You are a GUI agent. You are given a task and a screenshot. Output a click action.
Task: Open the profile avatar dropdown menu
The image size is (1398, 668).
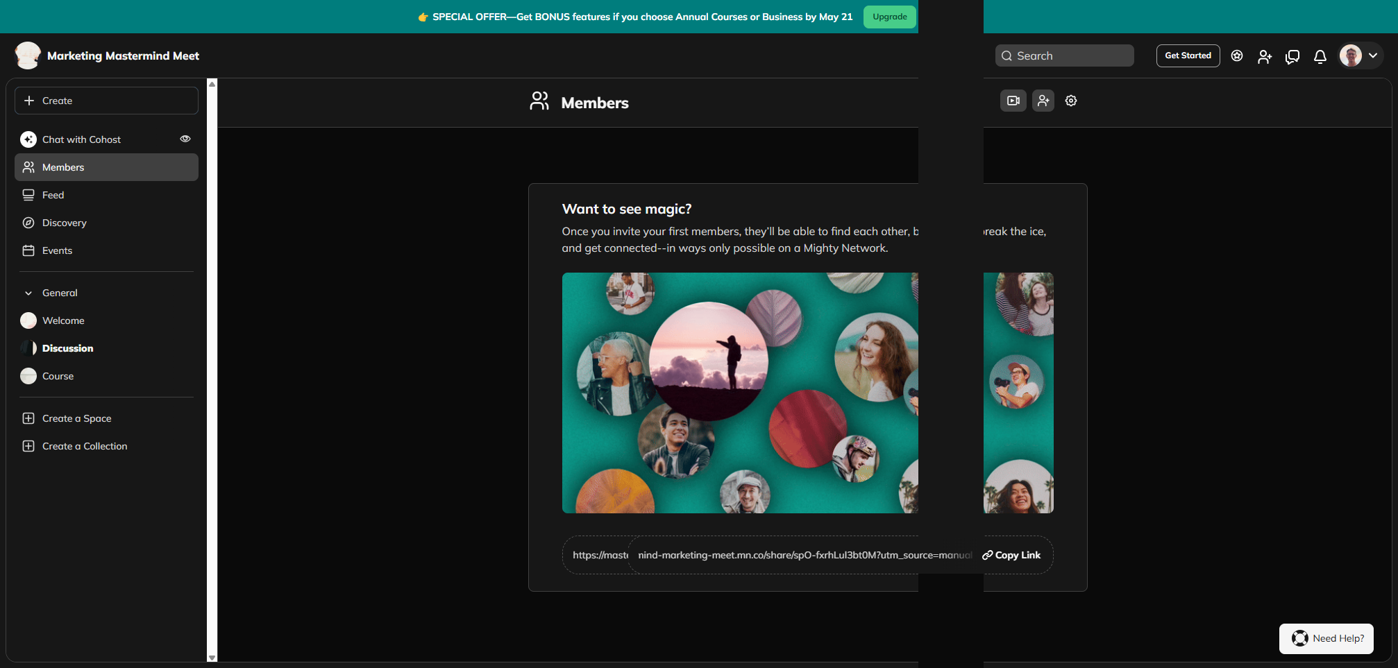tap(1361, 55)
